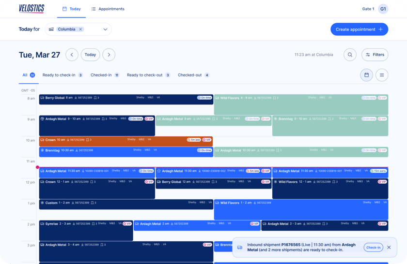Open Ardagh Metal 3 - 4 am appointment
Screen dimensions: 407x264
pyautogui.click(x=126, y=251)
